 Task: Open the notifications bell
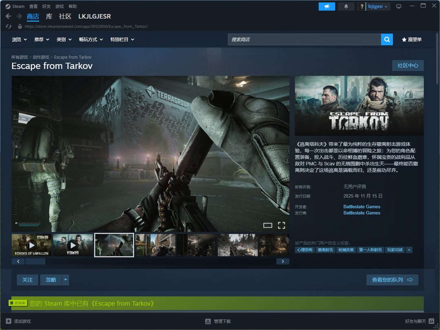point(346,7)
